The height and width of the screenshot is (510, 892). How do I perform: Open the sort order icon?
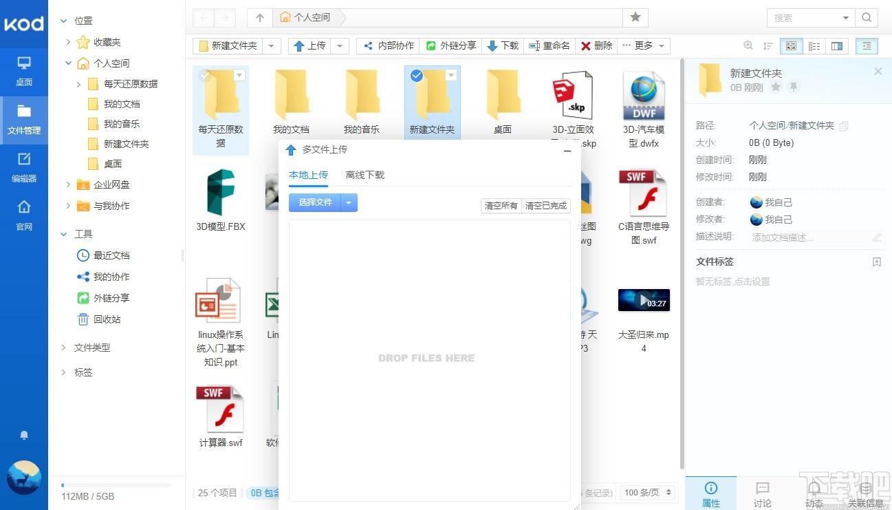768,46
